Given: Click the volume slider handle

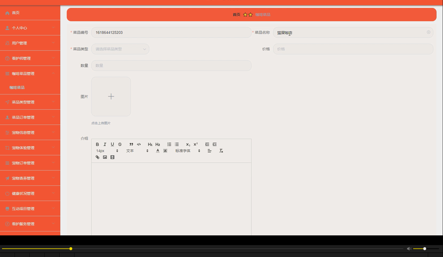Looking at the screenshot, I should (425, 249).
